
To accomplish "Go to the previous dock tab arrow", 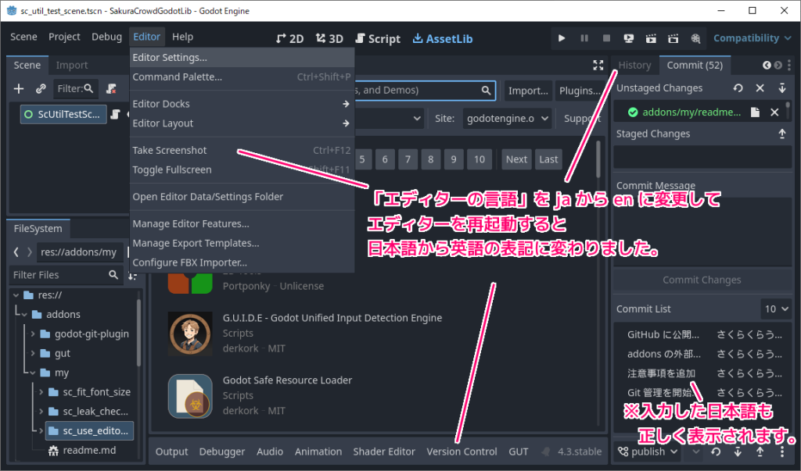I will pyautogui.click(x=767, y=66).
